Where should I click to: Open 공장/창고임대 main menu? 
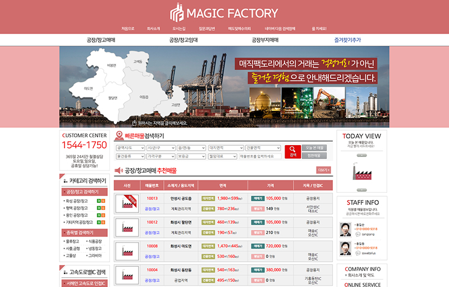click(184, 40)
